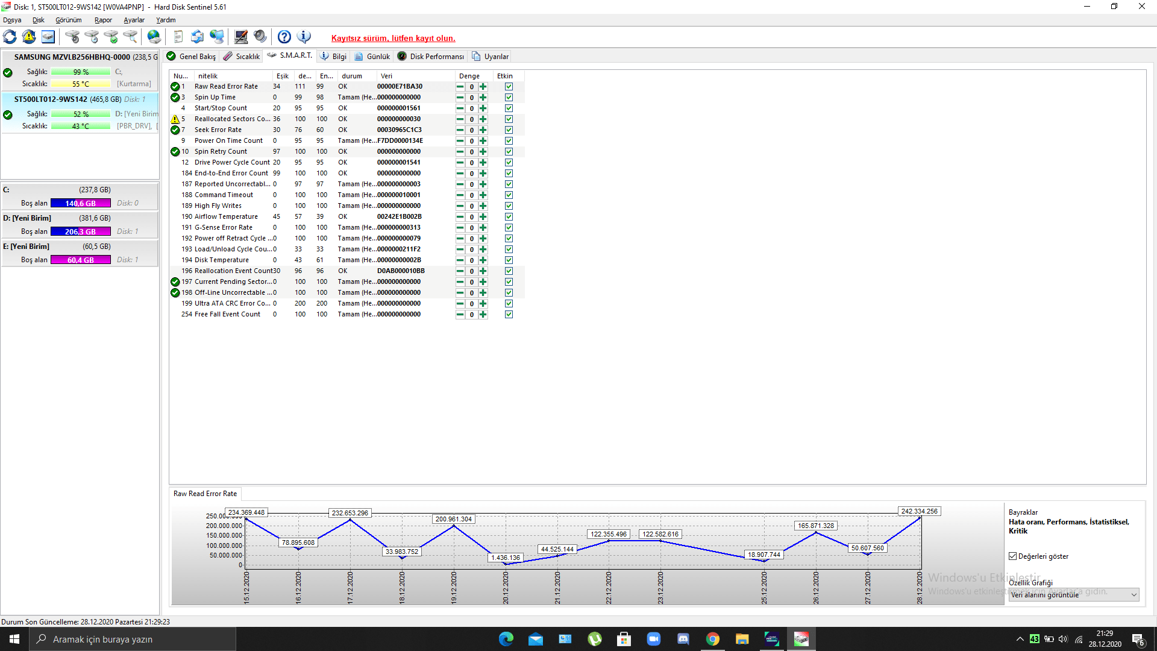Image resolution: width=1157 pixels, height=651 pixels.
Task: Open the Rapor menu
Action: click(x=103, y=20)
